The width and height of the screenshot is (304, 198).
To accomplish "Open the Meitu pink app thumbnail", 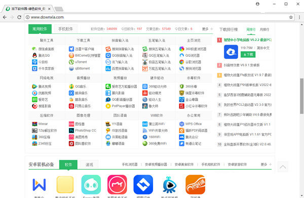I will 117,185.
